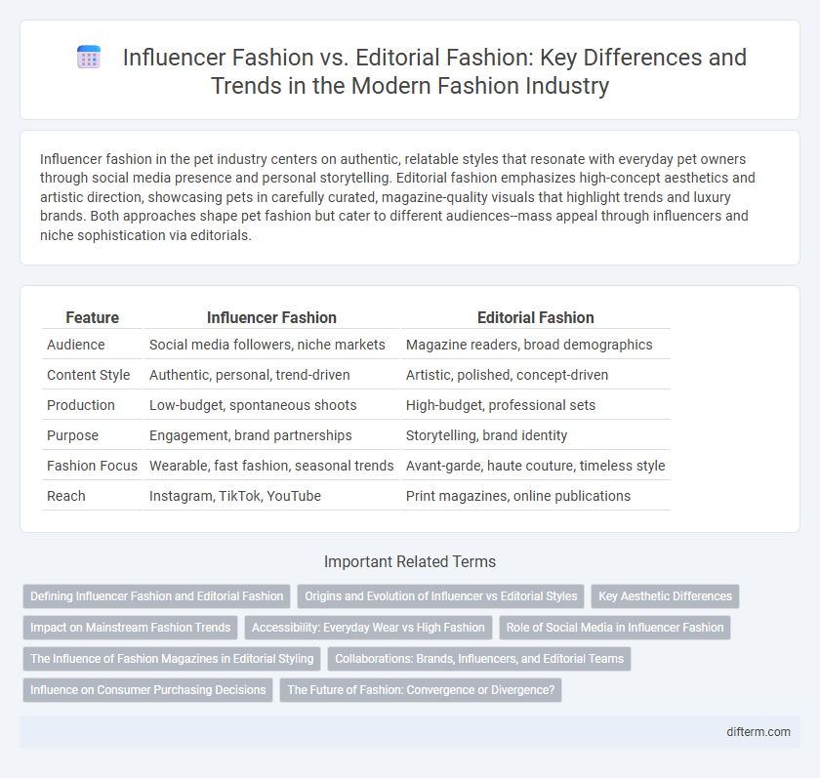Viewport: 820px width, 778px height.
Task: Click the 'Authentic, personal, trend-driven' cell
Action: pos(271,375)
